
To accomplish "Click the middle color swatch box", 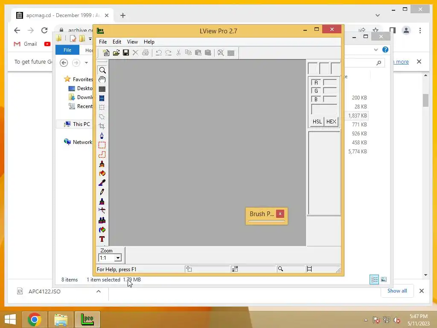I will [324, 68].
